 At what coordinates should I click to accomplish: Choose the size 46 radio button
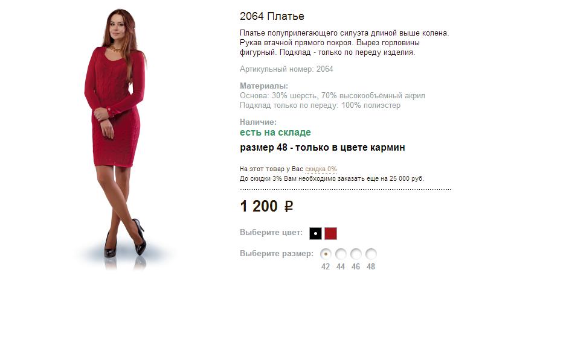pyautogui.click(x=356, y=254)
